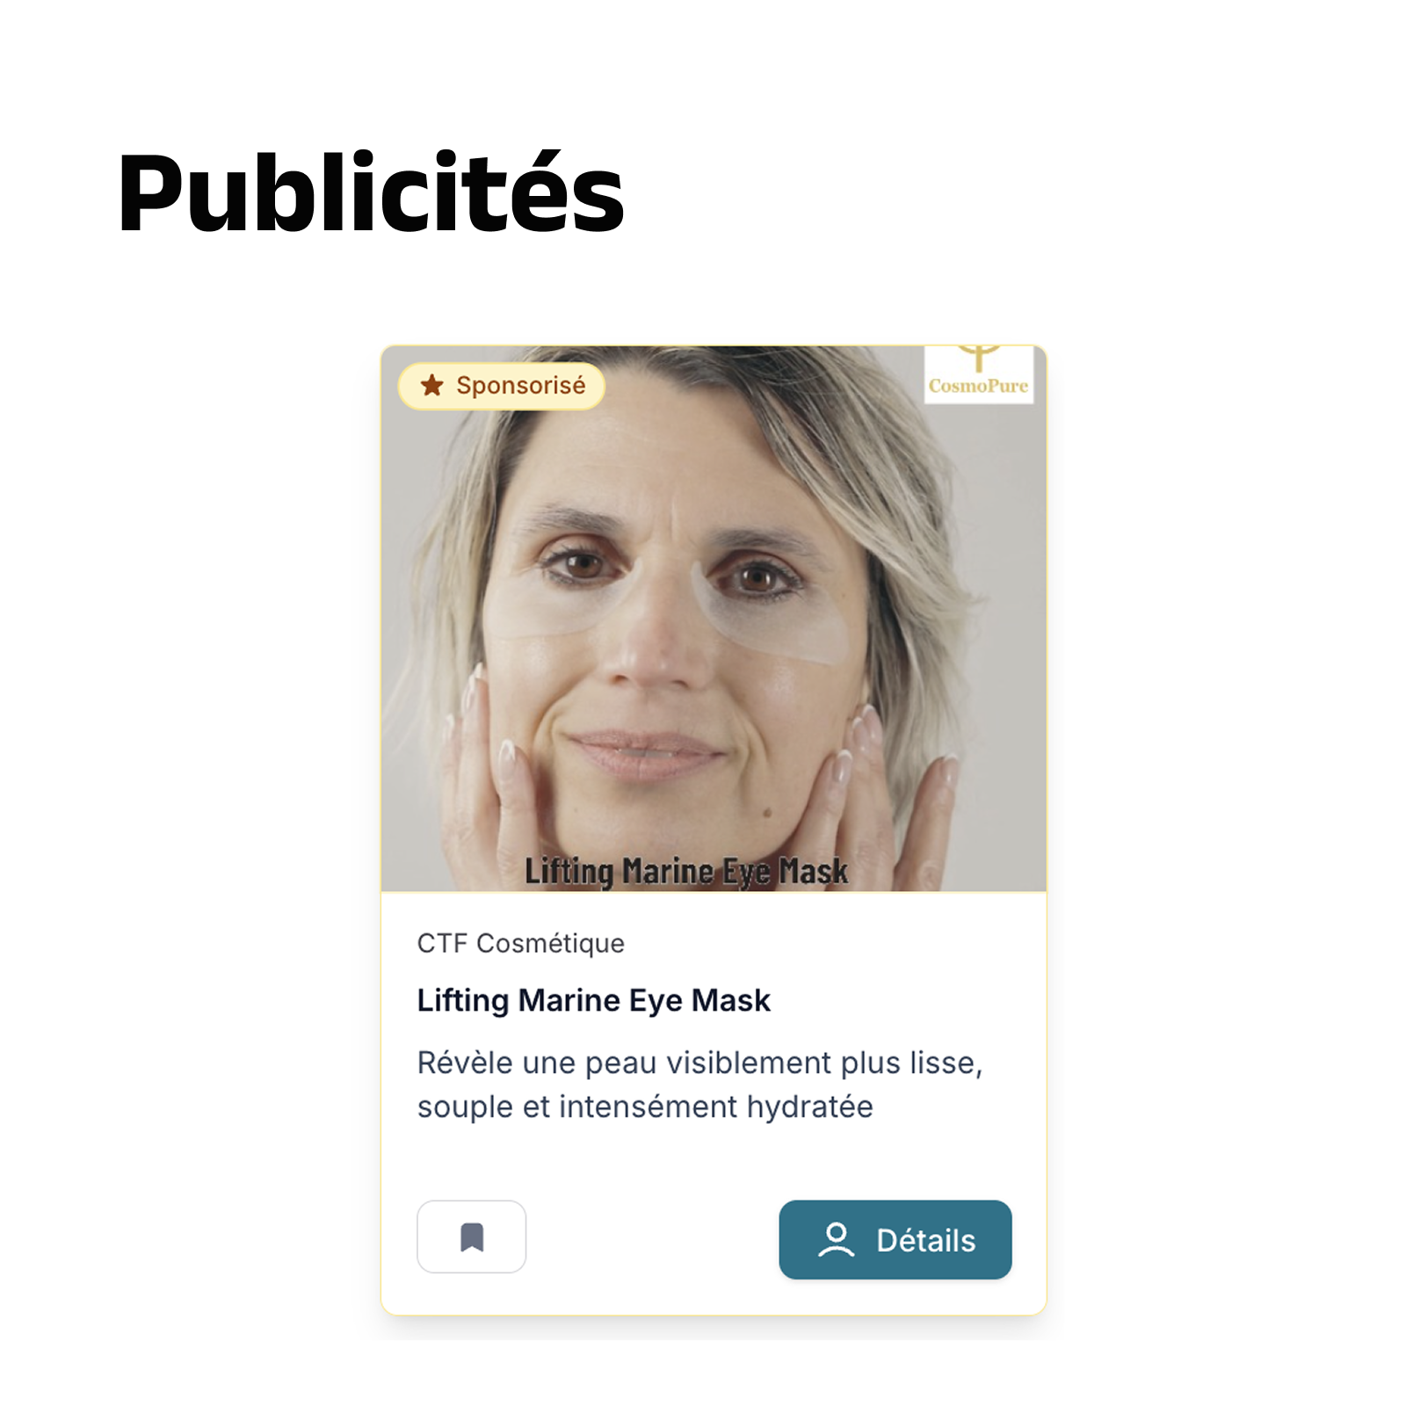Image resolution: width=1406 pixels, height=1406 pixels.
Task: Open the Détails button
Action: 895,1239
